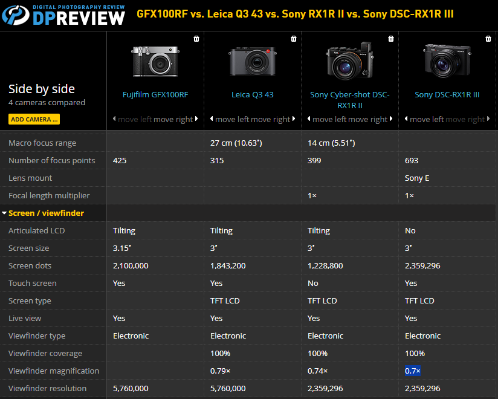Click the 'Screen dots' row label
Screen dimensions: 498x399
(30, 265)
